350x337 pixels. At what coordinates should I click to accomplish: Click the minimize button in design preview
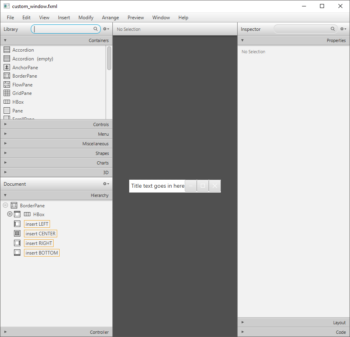tap(191, 186)
